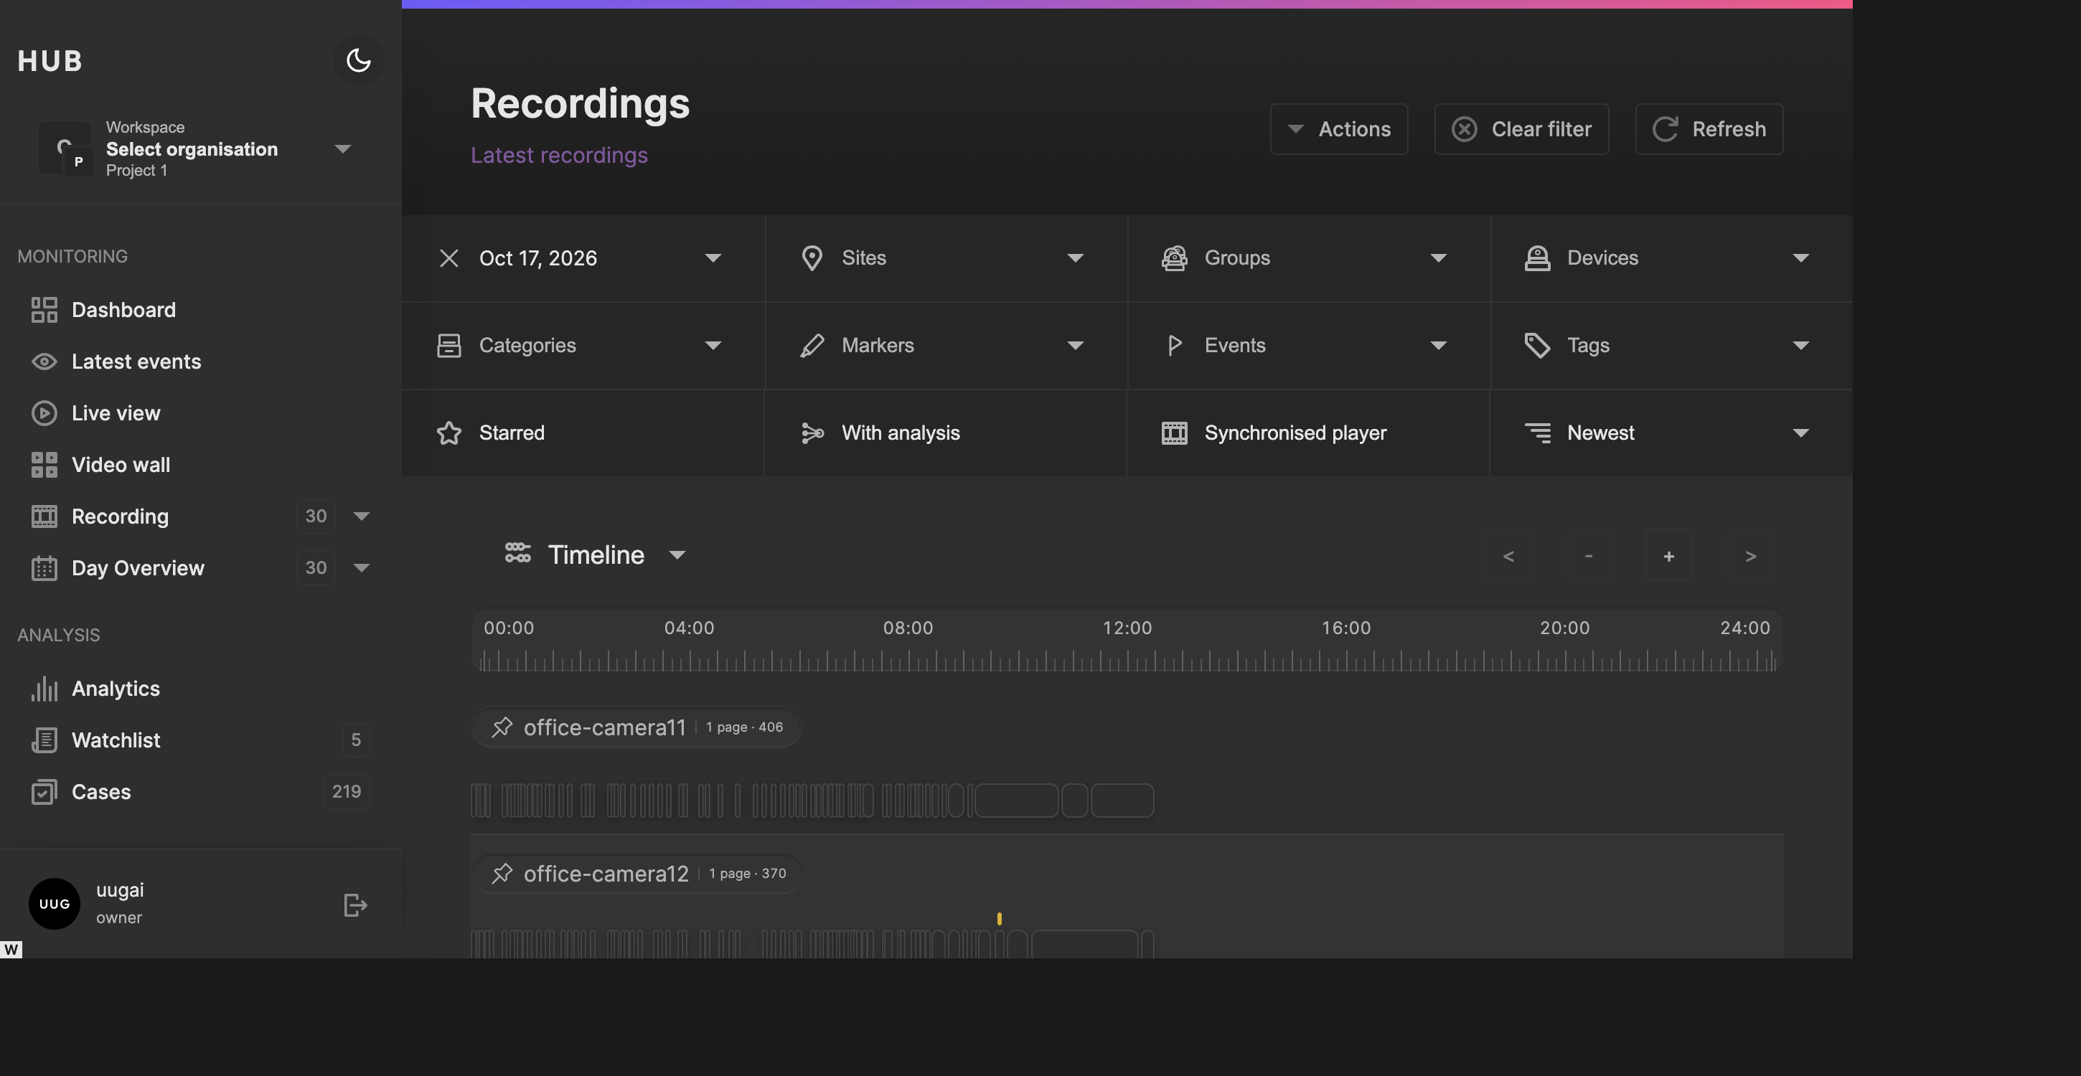
Task: Click the Tags label icon
Action: (x=1537, y=346)
